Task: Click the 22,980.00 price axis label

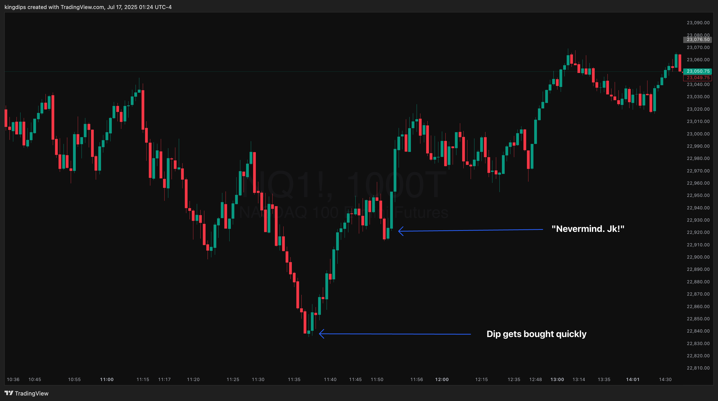Action: pyautogui.click(x=698, y=158)
